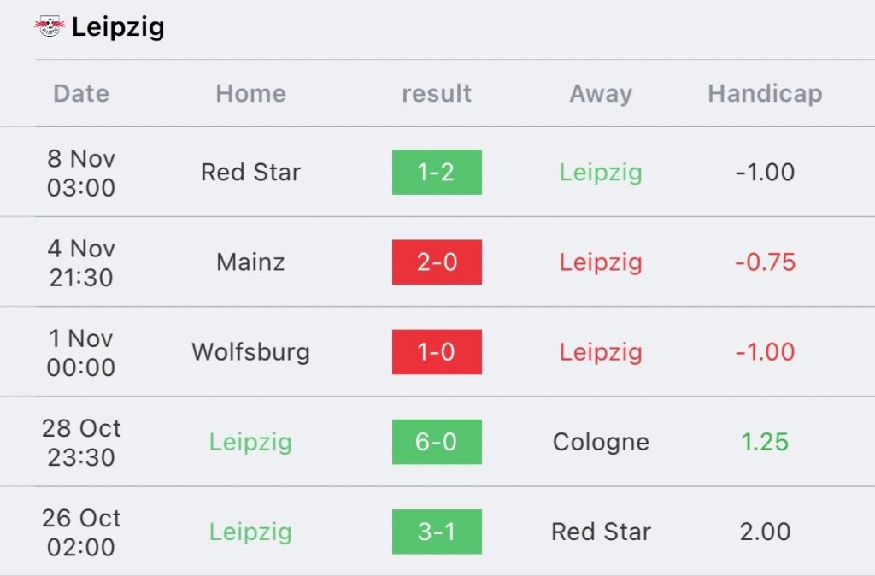The image size is (875, 576).
Task: Select the Home column header
Action: pos(250,93)
